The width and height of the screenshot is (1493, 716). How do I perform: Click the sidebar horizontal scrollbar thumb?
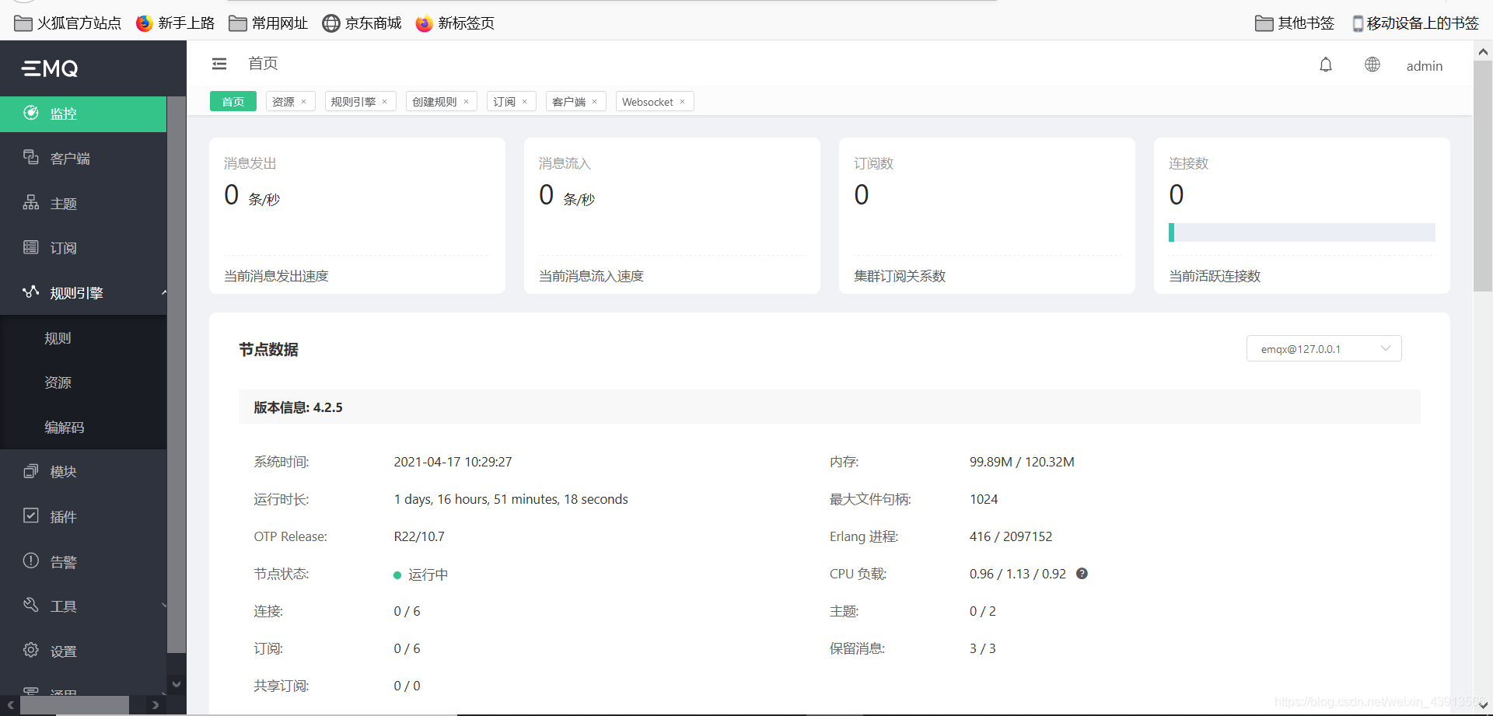click(75, 705)
